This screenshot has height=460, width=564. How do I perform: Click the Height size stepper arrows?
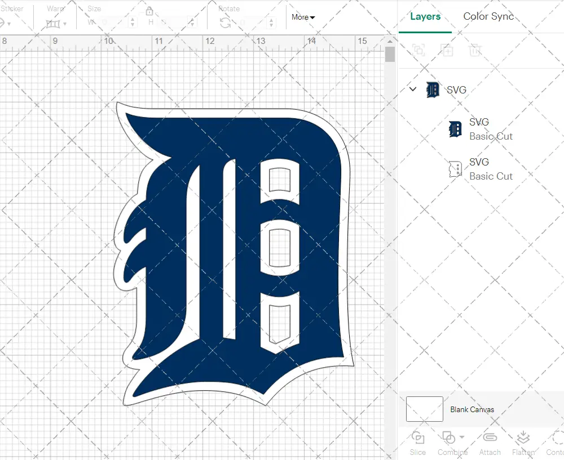192,23
